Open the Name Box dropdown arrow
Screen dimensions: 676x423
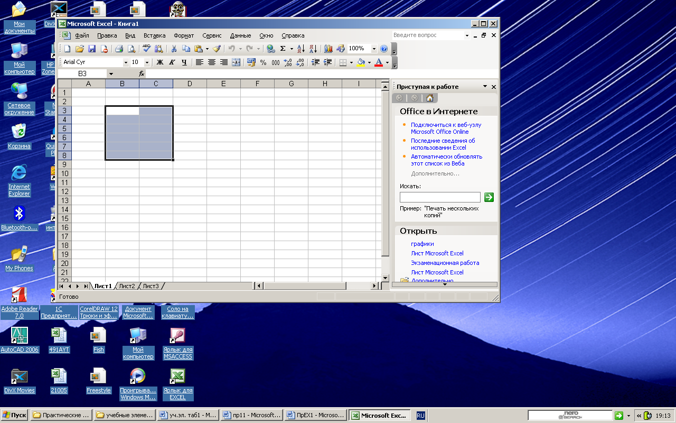(x=111, y=74)
